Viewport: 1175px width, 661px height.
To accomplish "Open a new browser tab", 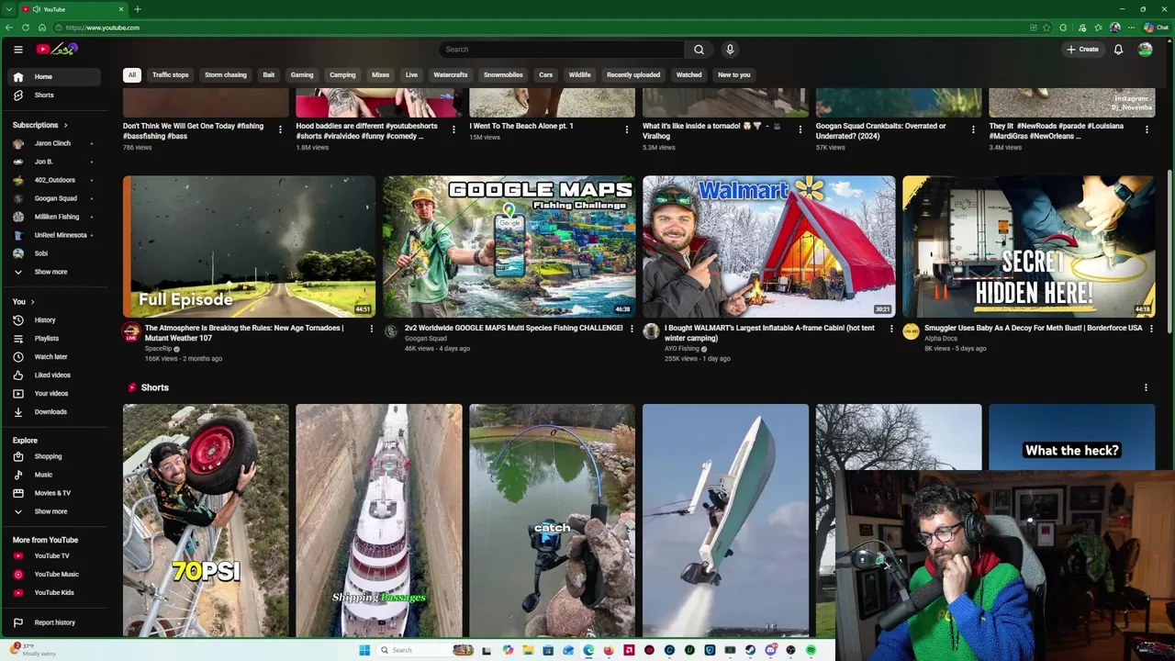I will (137, 9).
